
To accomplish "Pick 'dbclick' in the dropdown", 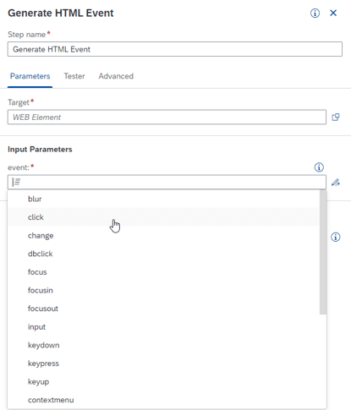I will tap(163, 254).
